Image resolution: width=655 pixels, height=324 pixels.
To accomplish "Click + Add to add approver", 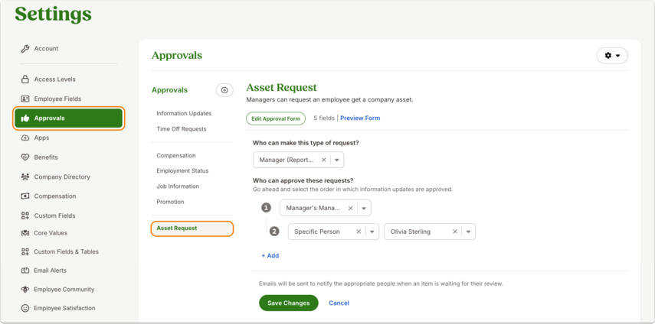I will point(270,256).
